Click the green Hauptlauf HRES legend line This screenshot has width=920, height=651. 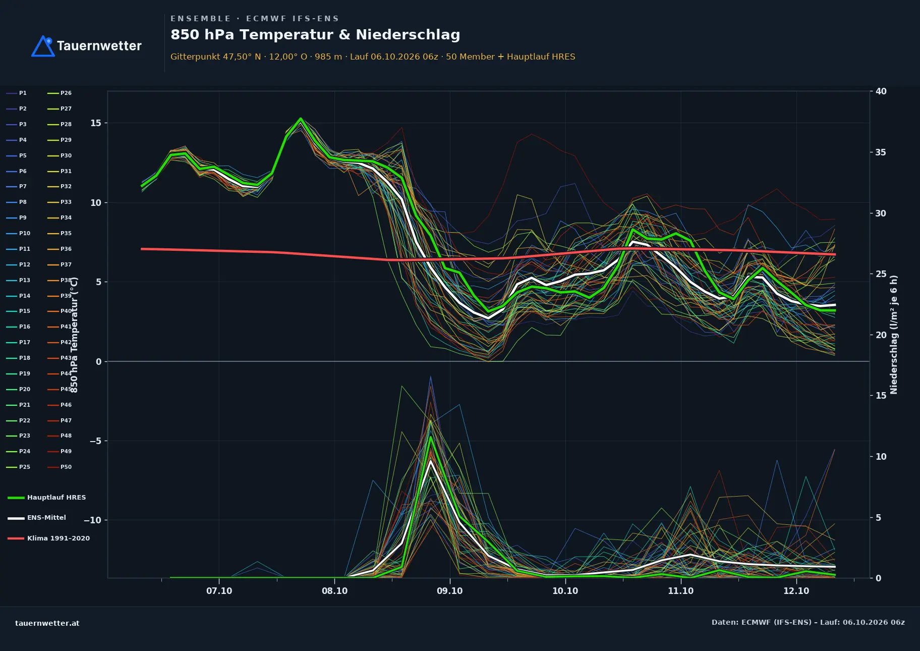(16, 498)
